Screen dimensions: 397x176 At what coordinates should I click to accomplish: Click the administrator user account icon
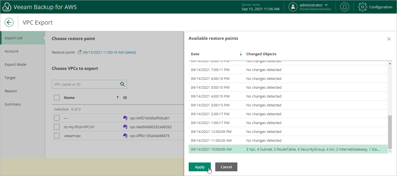point(293,7)
